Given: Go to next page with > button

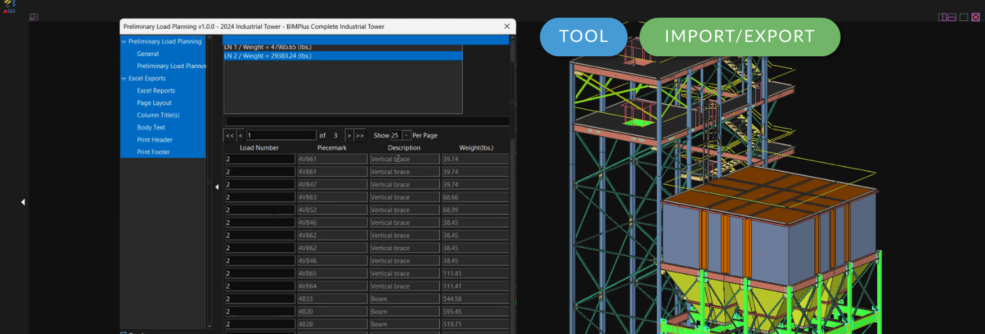Looking at the screenshot, I should pos(349,136).
